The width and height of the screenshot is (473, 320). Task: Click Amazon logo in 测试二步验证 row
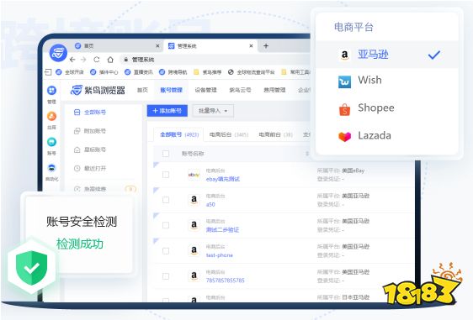click(x=194, y=225)
